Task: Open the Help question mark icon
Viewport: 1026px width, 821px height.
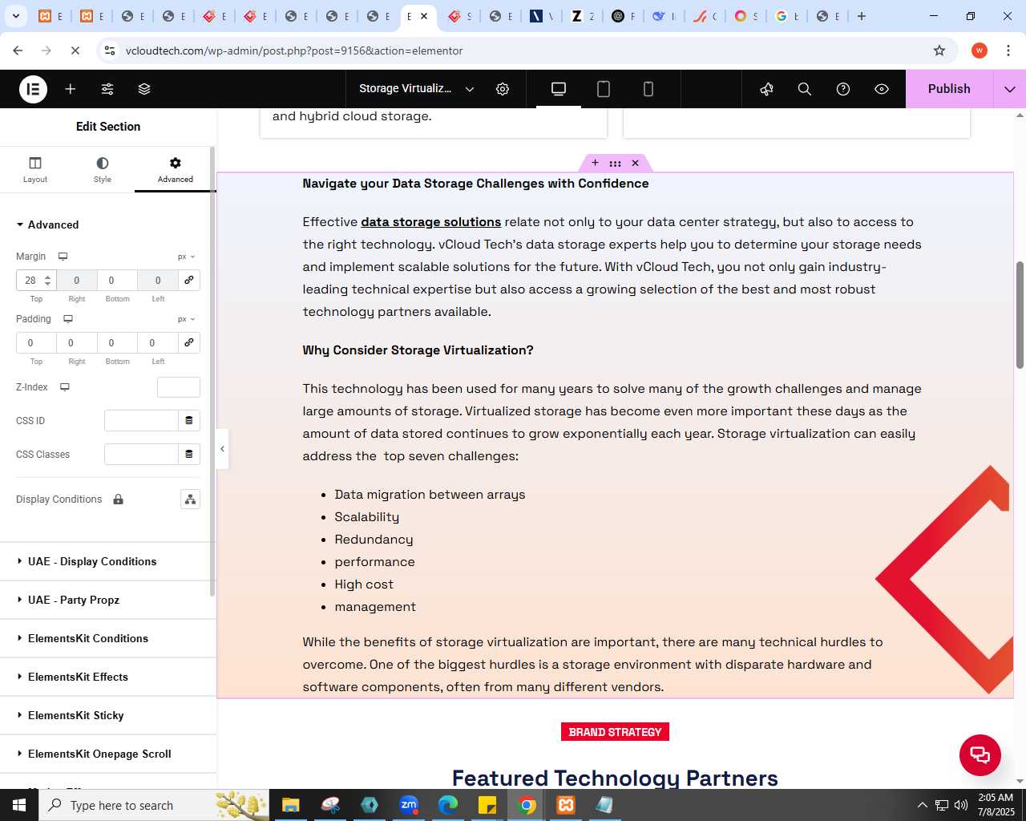Action: pos(843,89)
